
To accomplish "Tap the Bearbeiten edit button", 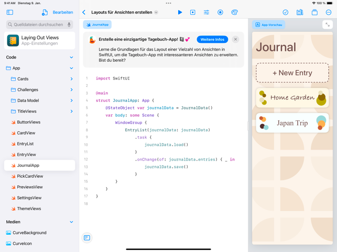I will pyautogui.click(x=63, y=13).
